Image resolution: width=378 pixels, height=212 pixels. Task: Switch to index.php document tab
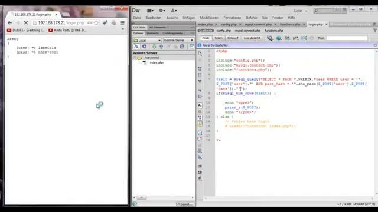205,24
